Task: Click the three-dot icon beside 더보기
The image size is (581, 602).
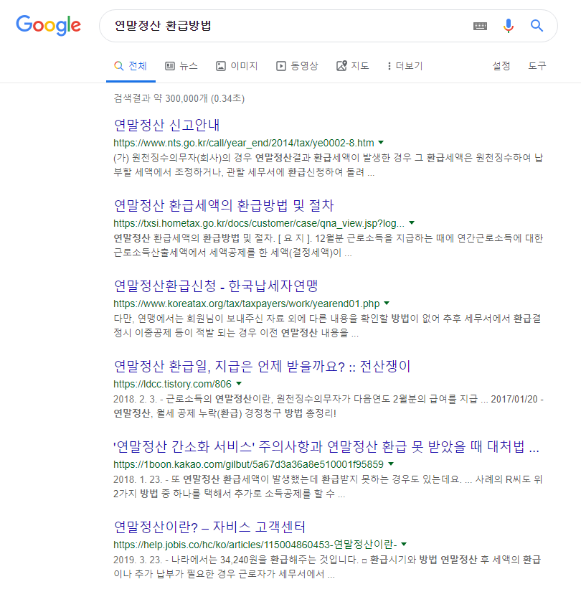Action: (389, 66)
